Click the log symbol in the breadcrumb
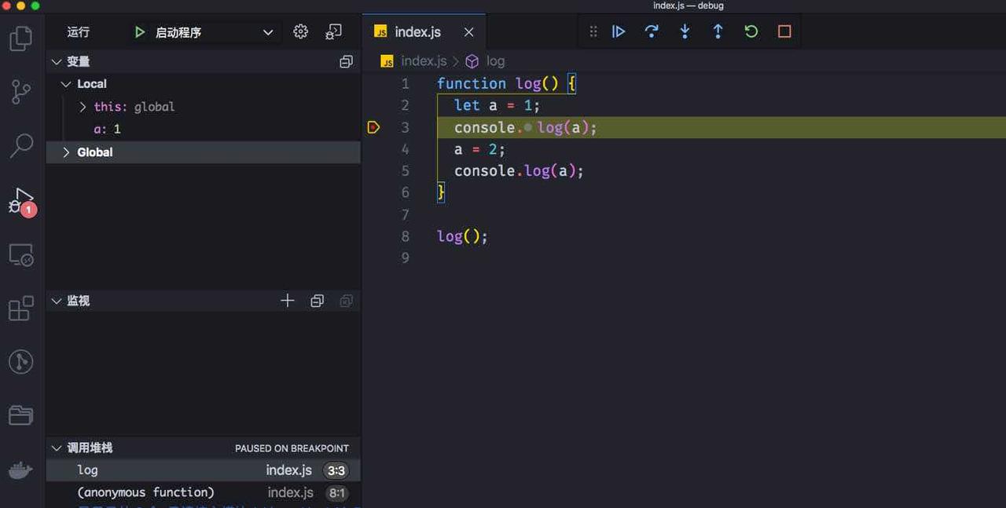The height and width of the screenshot is (508, 1006). click(495, 60)
